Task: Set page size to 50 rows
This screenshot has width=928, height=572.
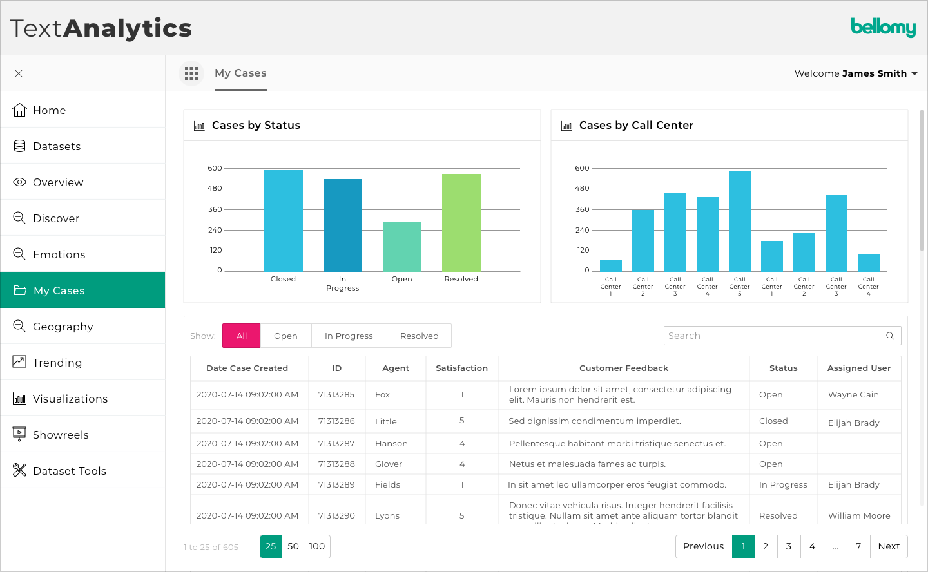Action: point(293,546)
